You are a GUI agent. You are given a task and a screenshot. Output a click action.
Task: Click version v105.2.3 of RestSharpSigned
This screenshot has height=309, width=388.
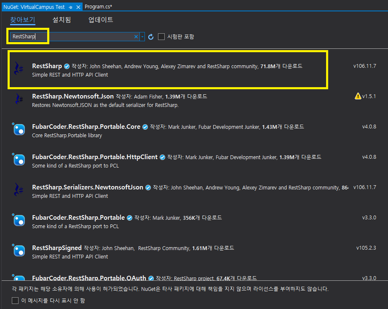pos(366,248)
